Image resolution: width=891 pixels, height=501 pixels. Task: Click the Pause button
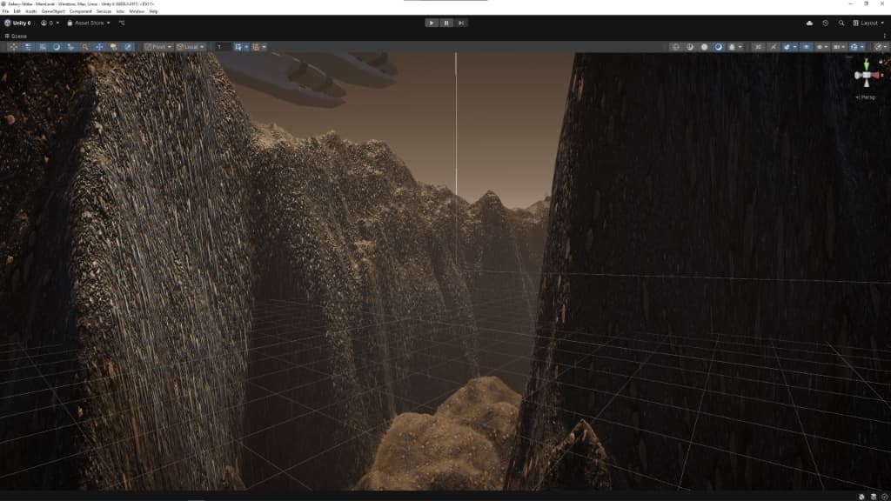[446, 23]
